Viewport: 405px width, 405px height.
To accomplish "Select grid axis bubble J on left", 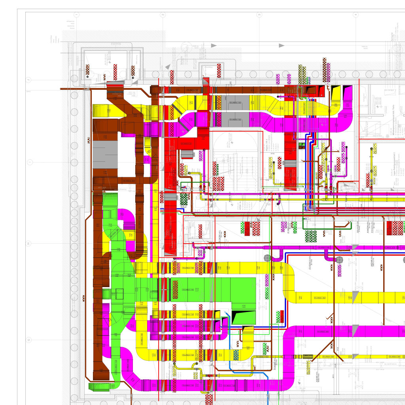I will [28, 80].
